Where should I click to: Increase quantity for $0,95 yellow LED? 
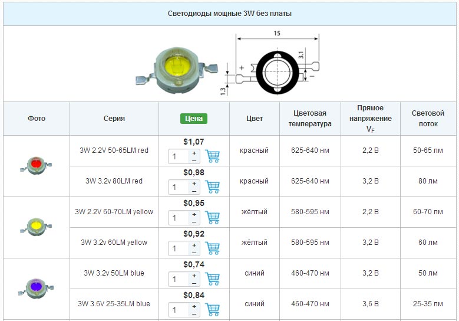194,215
